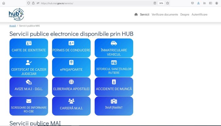Click the passport icon on ePașapoarte
This screenshot has width=221, height=126.
tap(71, 62)
